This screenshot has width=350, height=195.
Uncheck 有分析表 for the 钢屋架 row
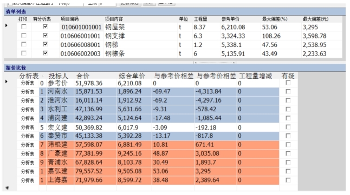click(45, 26)
